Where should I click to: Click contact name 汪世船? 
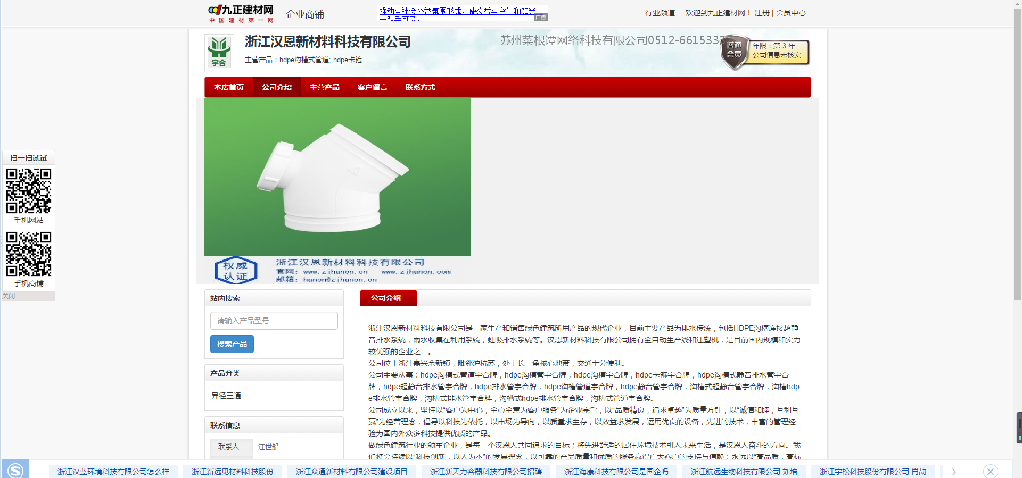[x=268, y=447]
